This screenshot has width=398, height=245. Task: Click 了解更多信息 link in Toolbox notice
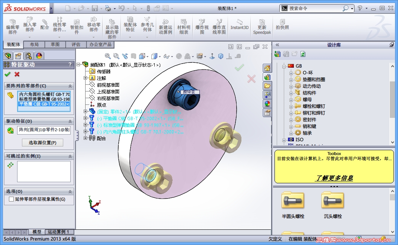tap(334, 178)
